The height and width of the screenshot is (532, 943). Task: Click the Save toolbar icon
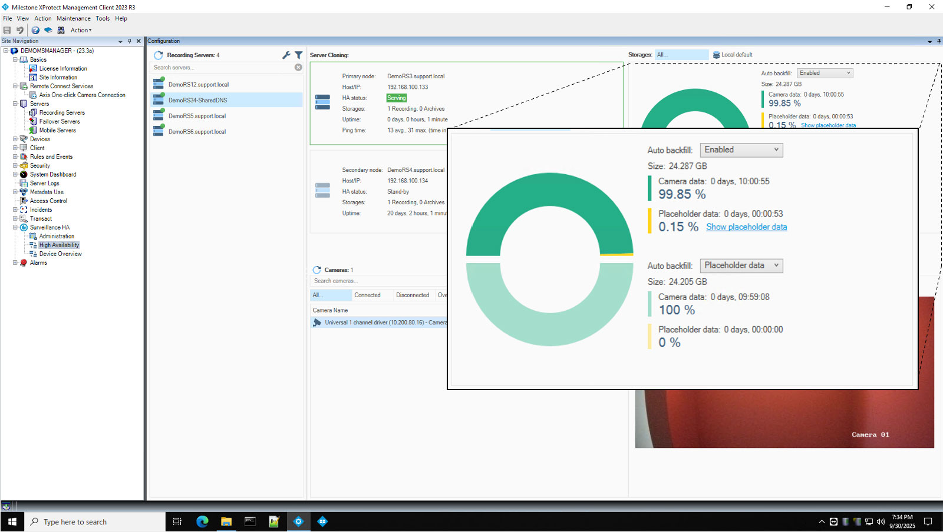7,30
